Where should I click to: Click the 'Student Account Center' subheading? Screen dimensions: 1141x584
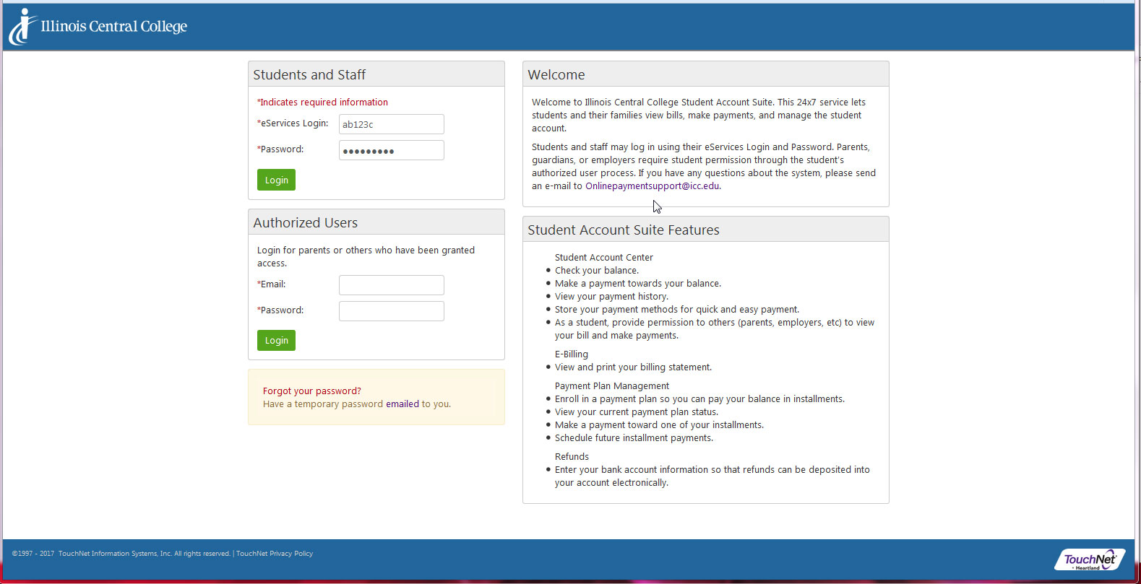coord(604,258)
